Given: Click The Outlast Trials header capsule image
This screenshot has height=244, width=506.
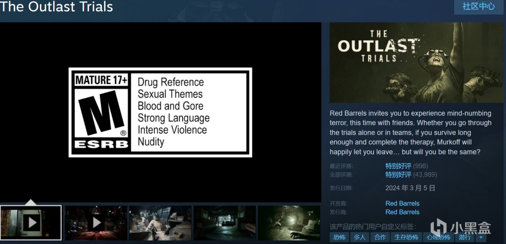Looking at the screenshot, I should (x=417, y=63).
